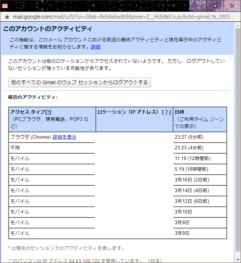
Task: Click the 3月14日 (4日前) date cell
Action: (x=200, y=191)
